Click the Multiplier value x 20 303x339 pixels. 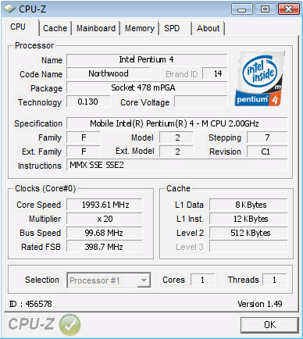point(105,219)
